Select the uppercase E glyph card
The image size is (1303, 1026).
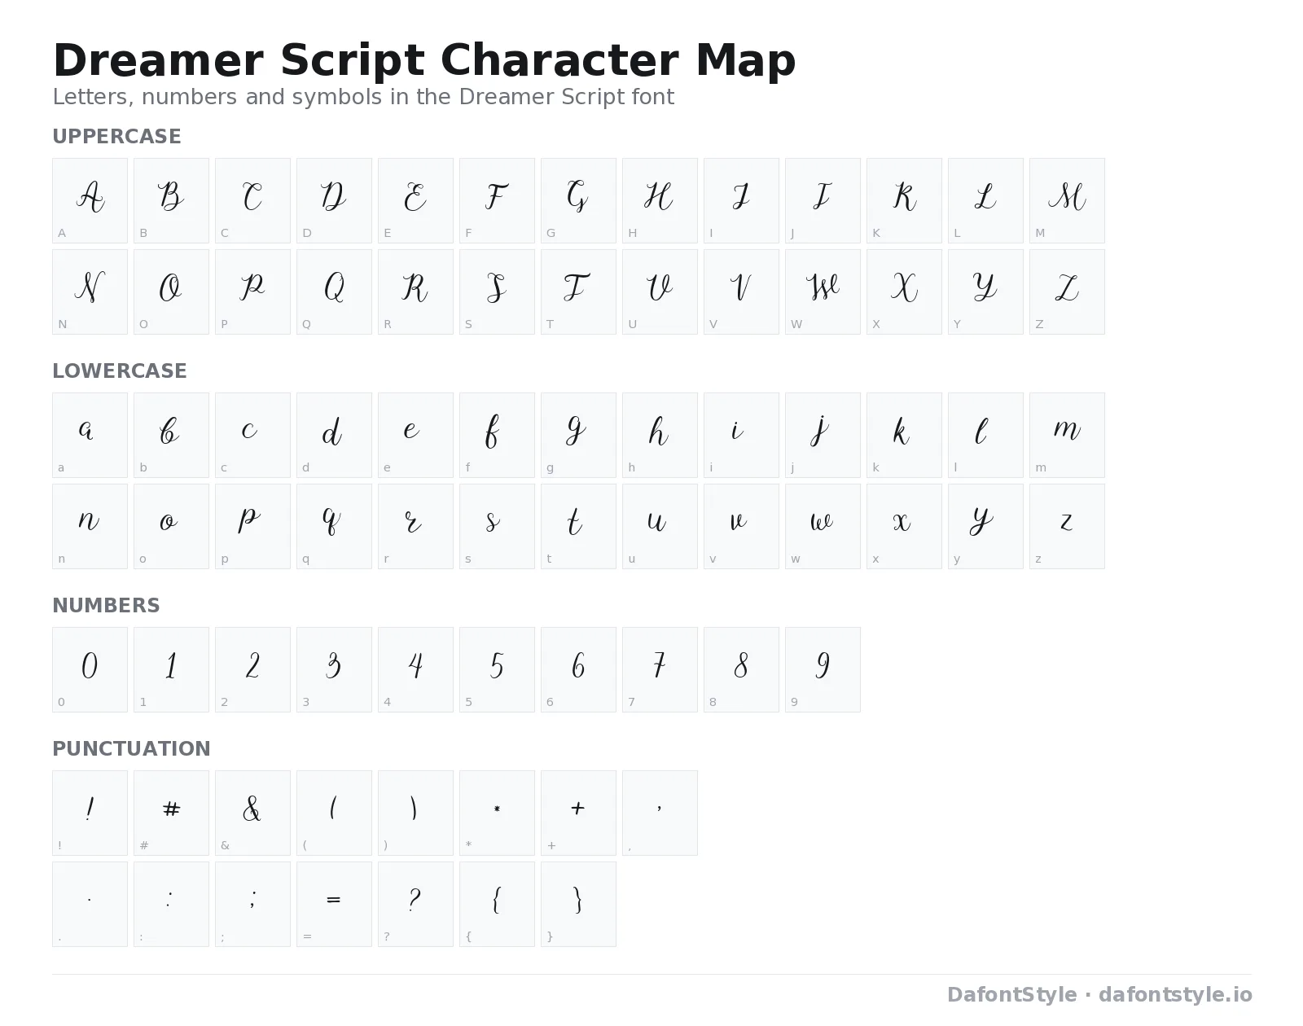[x=415, y=200]
